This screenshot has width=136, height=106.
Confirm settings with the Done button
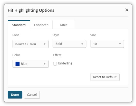pos(15,95)
